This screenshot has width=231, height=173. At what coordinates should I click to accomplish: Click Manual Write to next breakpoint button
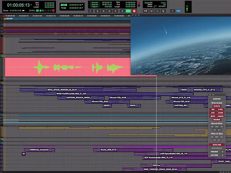coord(219,130)
